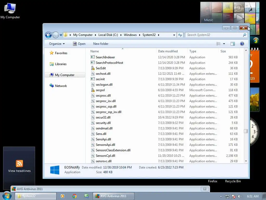Viewport: 266px width, 200px height.
Task: Click the magnifier icon in search box
Action: 244,35
